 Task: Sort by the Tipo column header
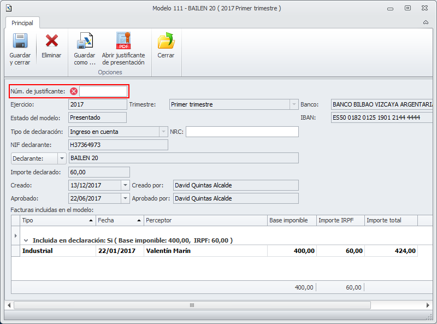(55, 220)
